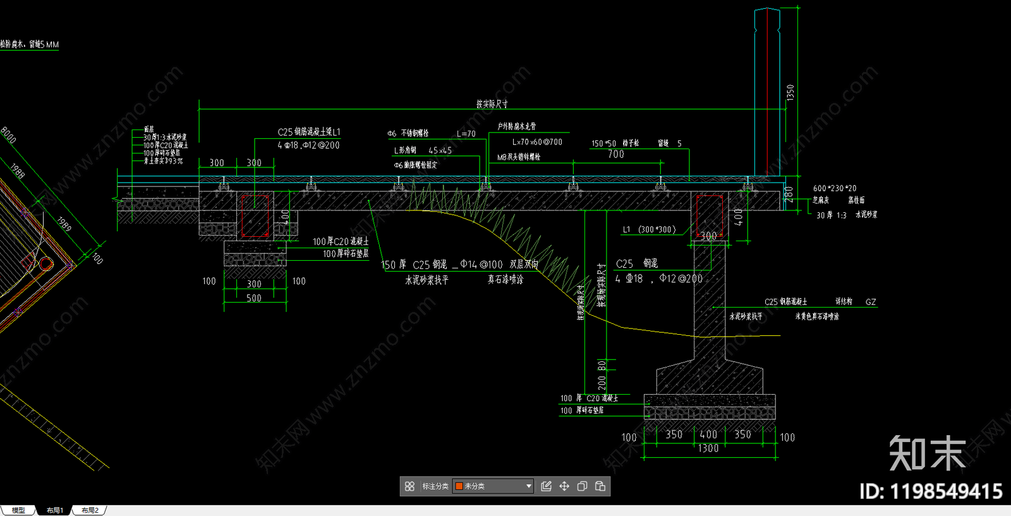Click the C25 钢筋混凝土梁L1 annotation
Viewport: 1011px width, 516px height.
click(309, 132)
